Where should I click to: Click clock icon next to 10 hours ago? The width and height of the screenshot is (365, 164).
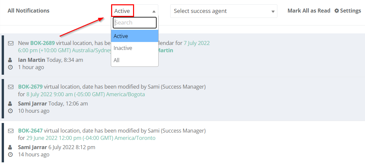tap(10, 111)
